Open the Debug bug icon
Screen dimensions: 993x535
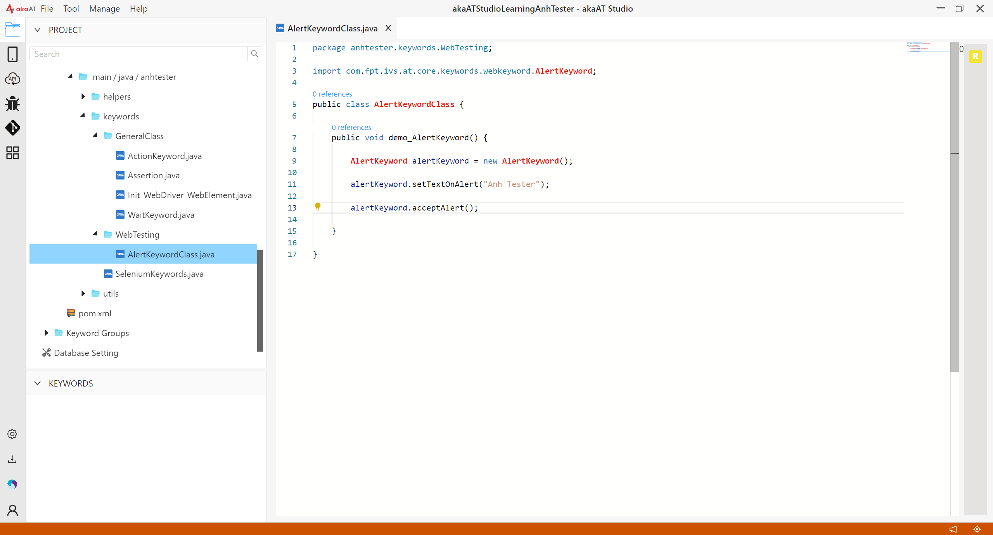12,104
